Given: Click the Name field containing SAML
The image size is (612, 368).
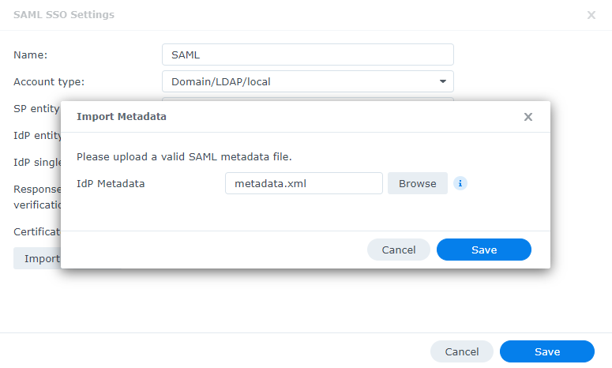Looking at the screenshot, I should click(x=307, y=54).
